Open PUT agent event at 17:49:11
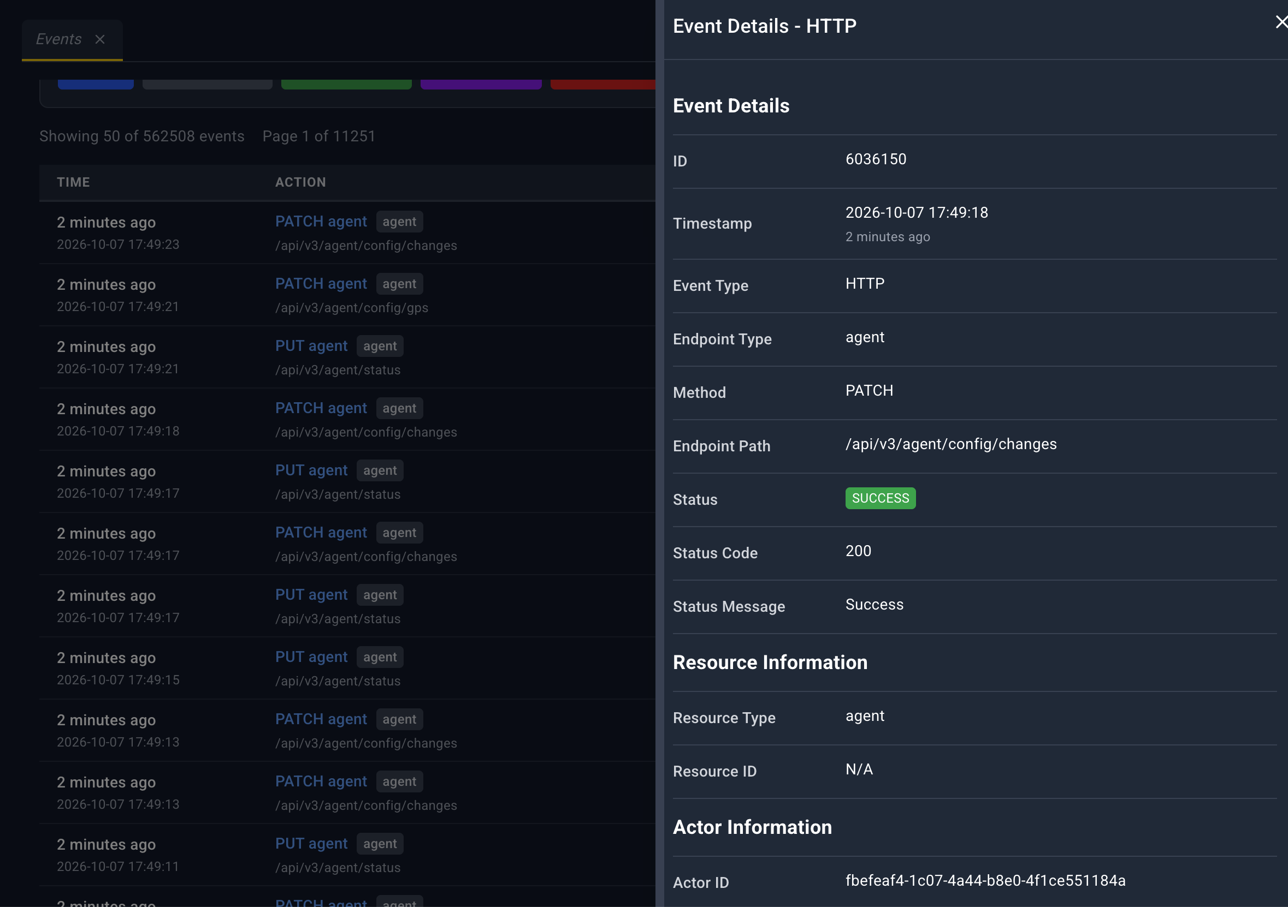The height and width of the screenshot is (907, 1288). pyautogui.click(x=311, y=844)
